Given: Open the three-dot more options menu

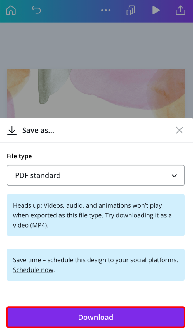Looking at the screenshot, I should pyautogui.click(x=106, y=10).
